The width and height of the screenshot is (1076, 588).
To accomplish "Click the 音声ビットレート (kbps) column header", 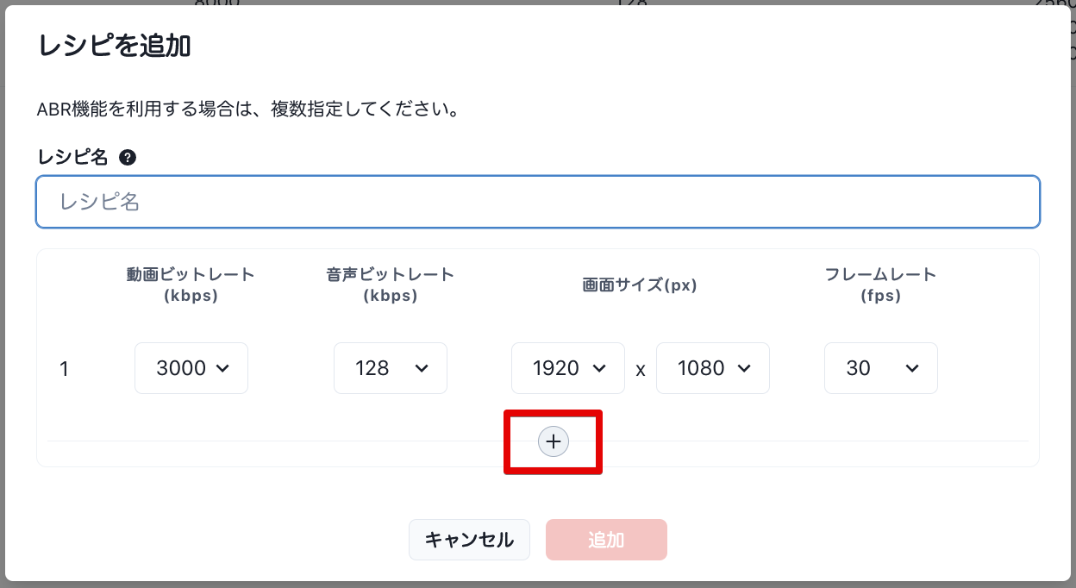I will click(390, 285).
